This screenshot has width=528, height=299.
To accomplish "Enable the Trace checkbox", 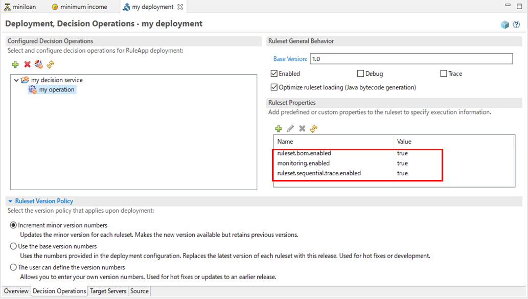I will click(444, 74).
